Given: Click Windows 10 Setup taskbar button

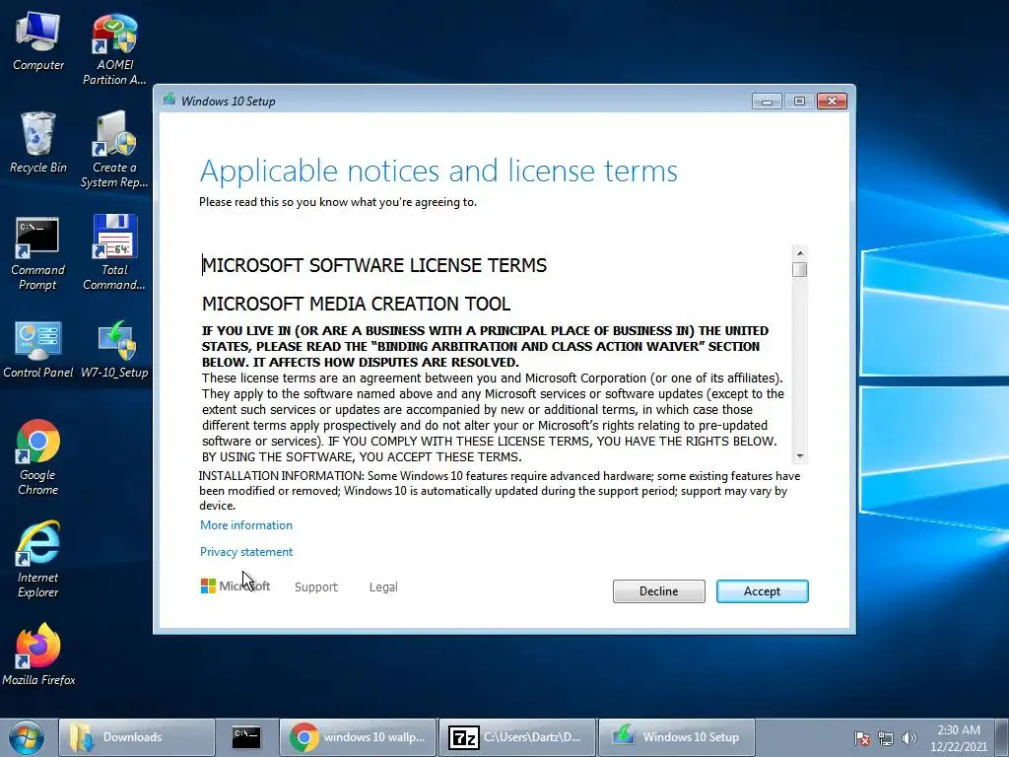Looking at the screenshot, I should 677,737.
